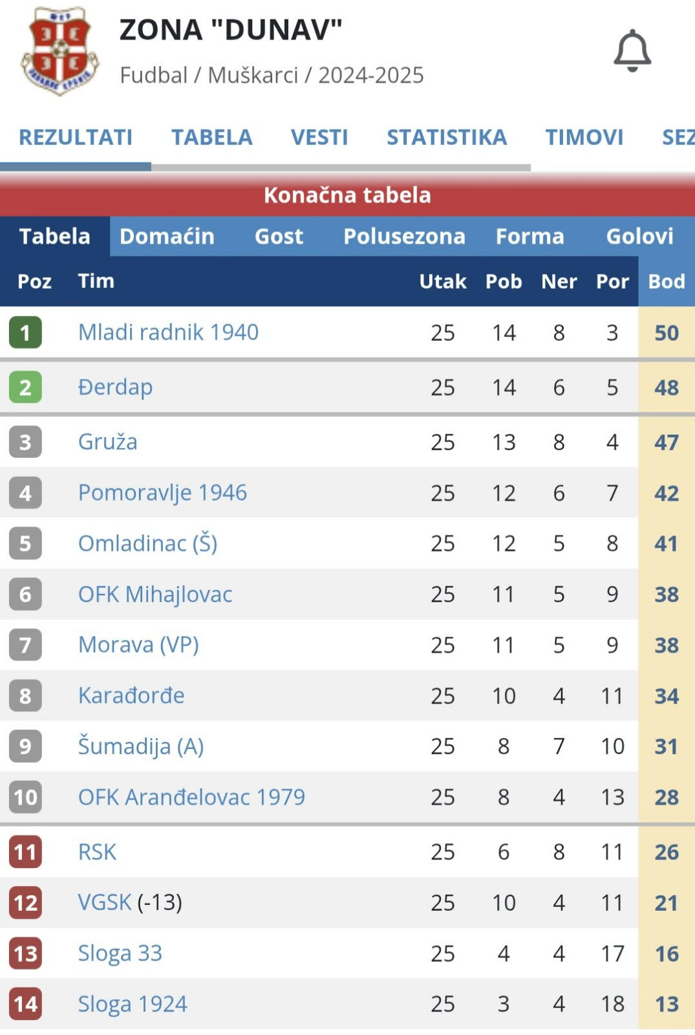Viewport: 695px width, 1035px height.
Task: Show the Gost away table
Action: click(279, 236)
